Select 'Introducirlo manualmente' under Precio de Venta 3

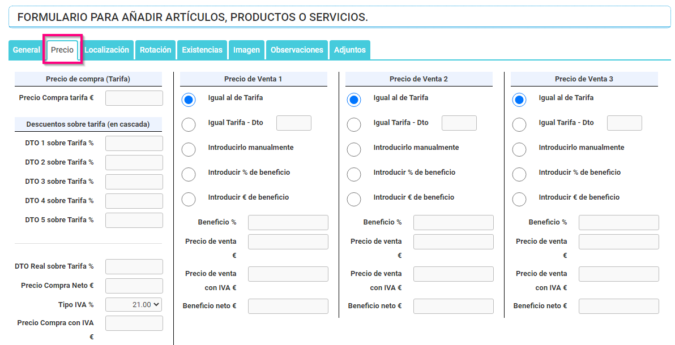(x=519, y=150)
